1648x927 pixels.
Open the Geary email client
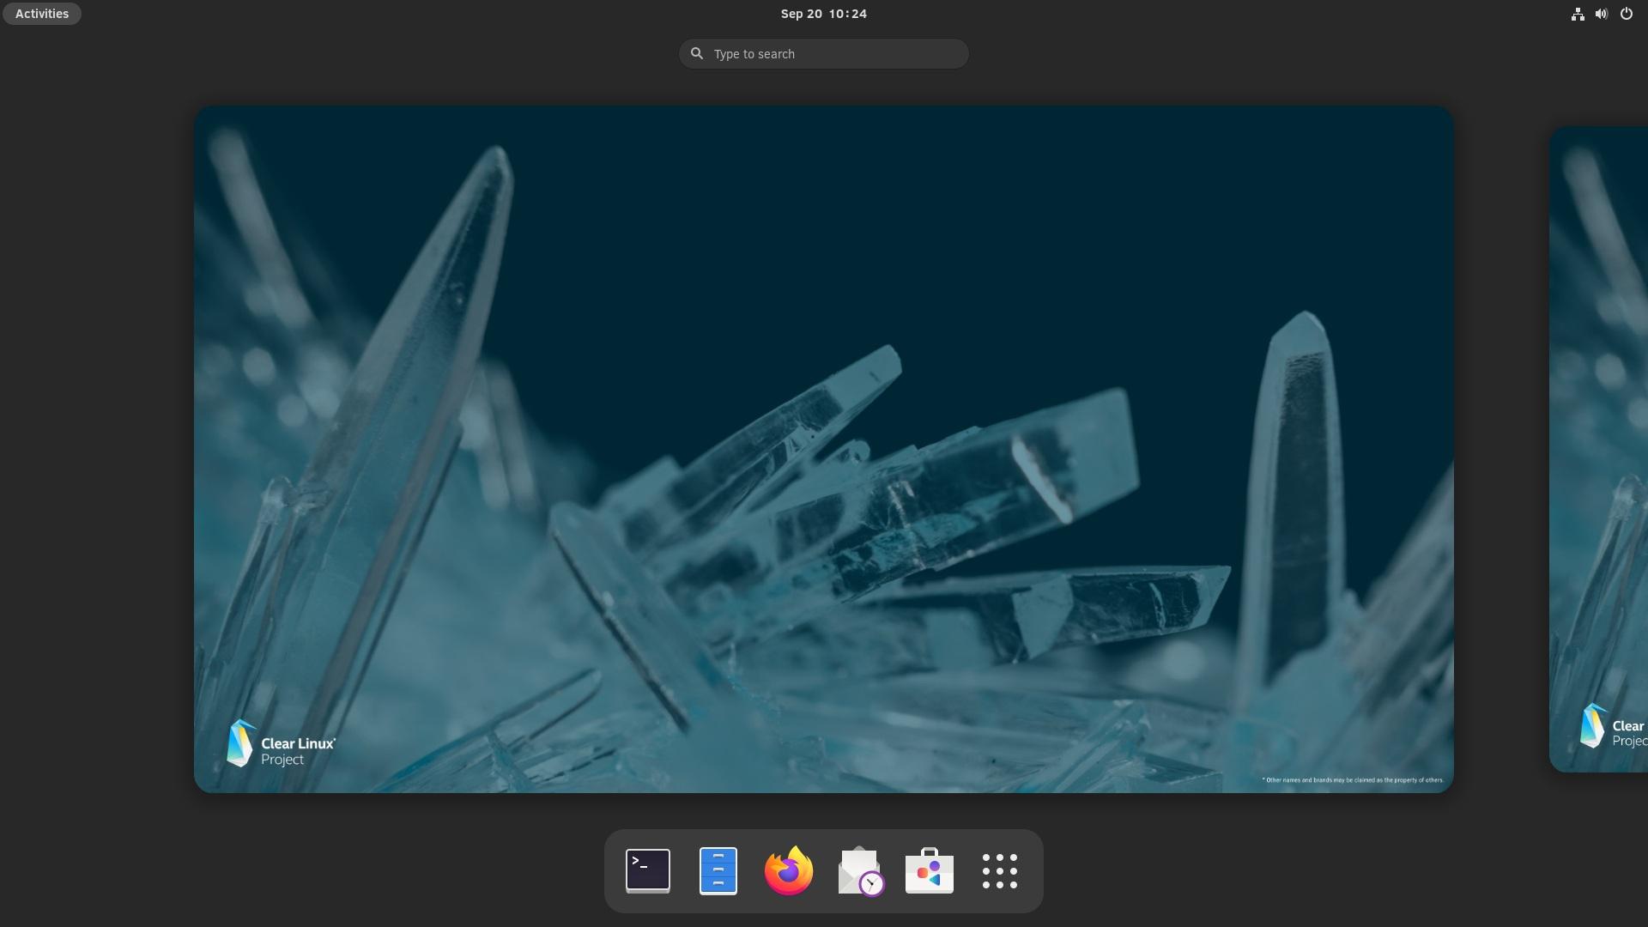858,870
